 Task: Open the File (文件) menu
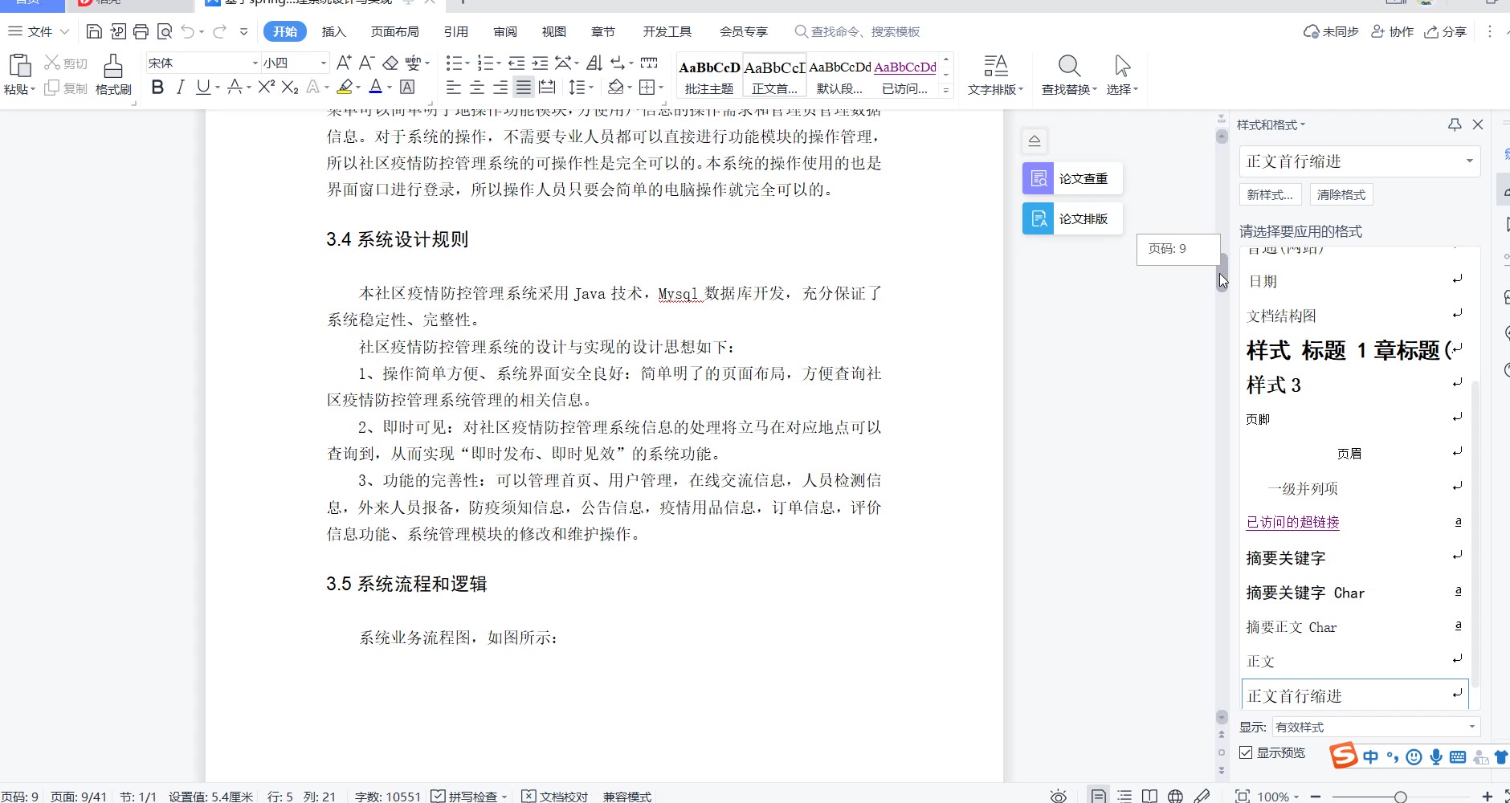[x=39, y=31]
